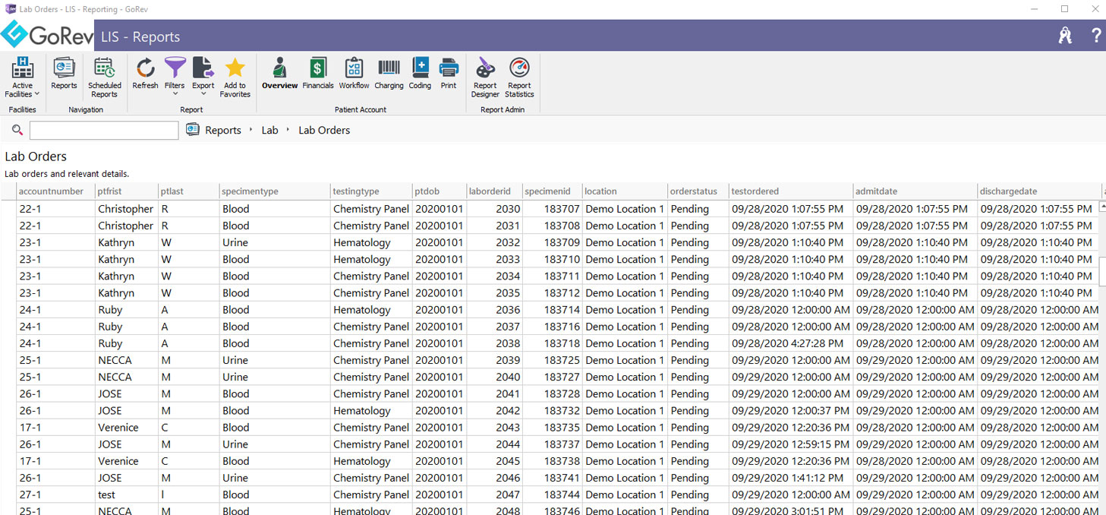Viewport: 1106px width, 515px height.
Task: Click specimen ID 183712 cell
Action: [x=553, y=293]
